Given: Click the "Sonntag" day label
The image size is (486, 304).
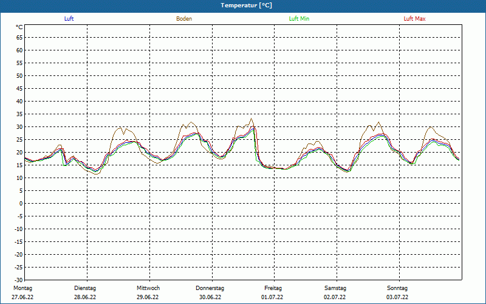Looking at the screenshot, I should tap(397, 288).
